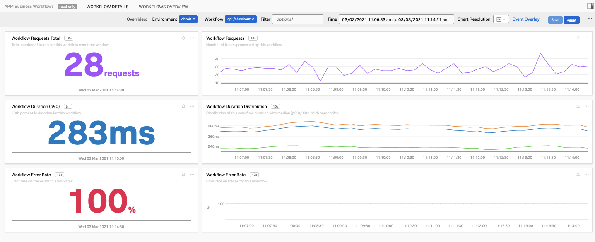Remove the api:/checkout workflow tag
The height and width of the screenshot is (242, 595).
click(x=253, y=19)
